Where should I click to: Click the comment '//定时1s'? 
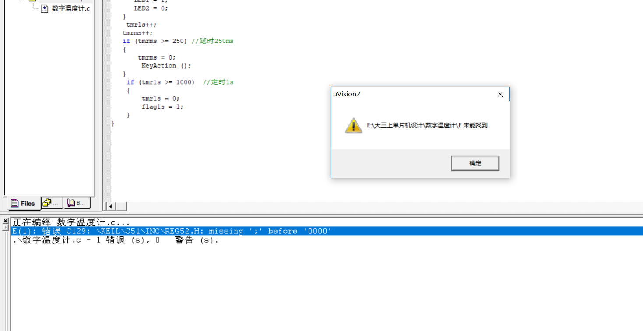coord(218,82)
